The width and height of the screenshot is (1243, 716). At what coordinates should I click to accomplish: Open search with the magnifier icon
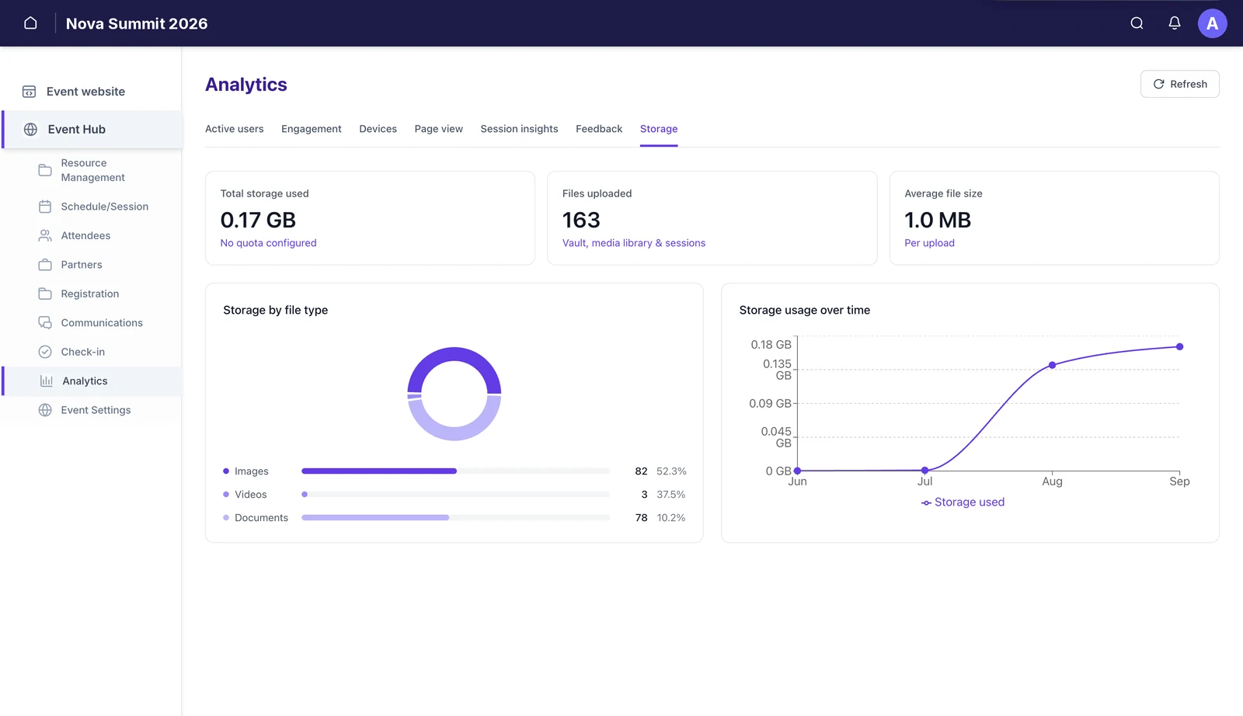[1137, 23]
